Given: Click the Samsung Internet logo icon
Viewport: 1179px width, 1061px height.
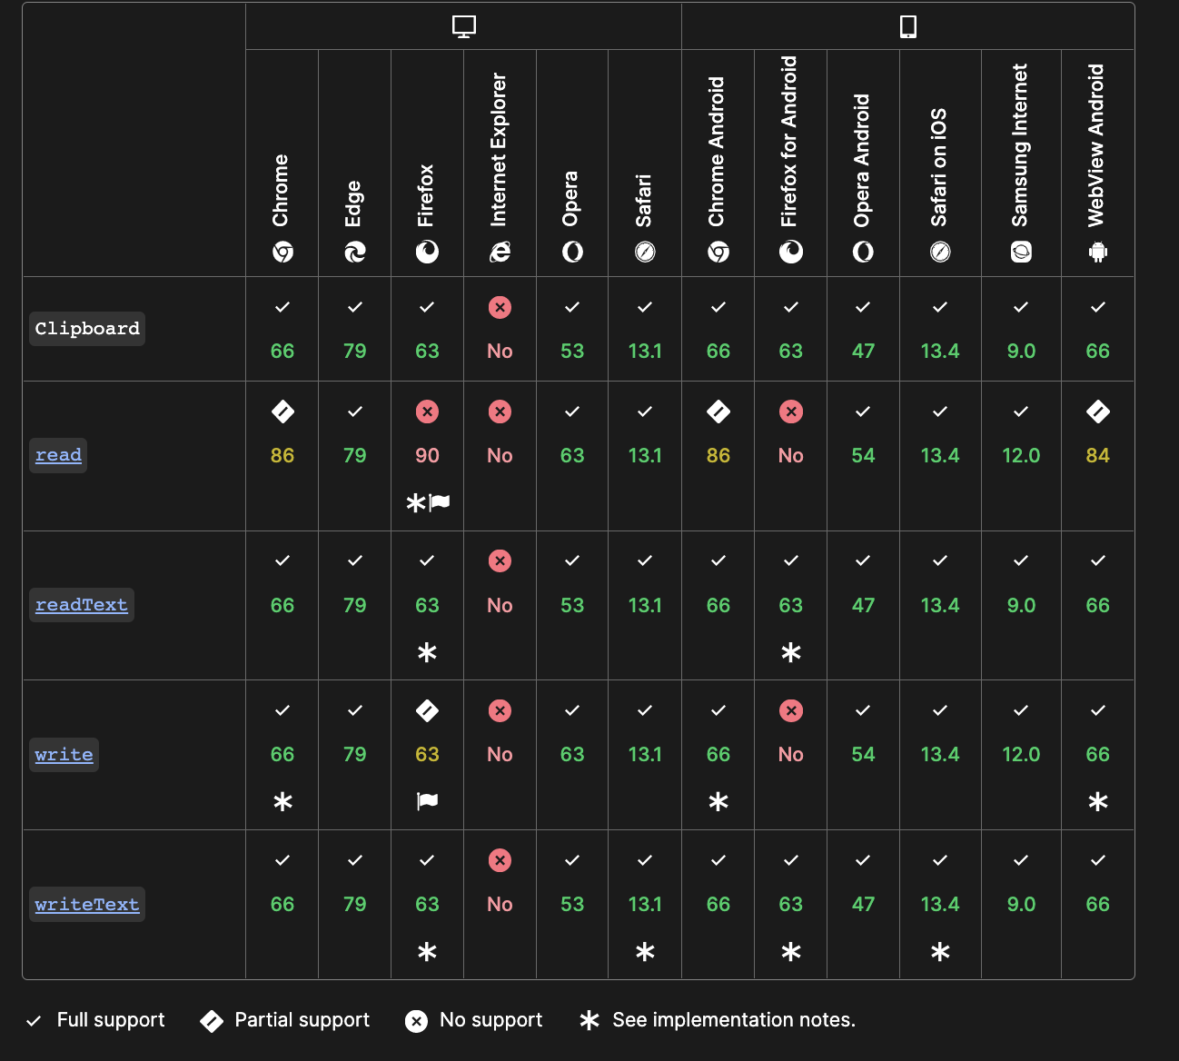Looking at the screenshot, I should (x=1021, y=252).
